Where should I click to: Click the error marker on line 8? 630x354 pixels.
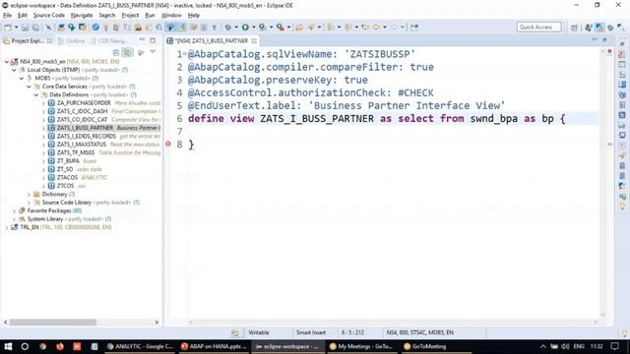[168, 144]
